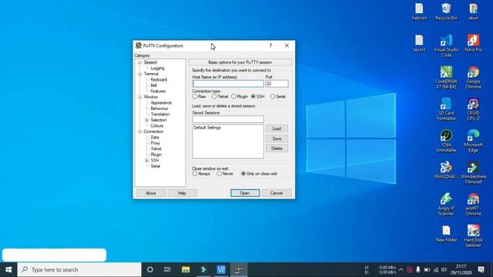Open the Colours category
This screenshot has width=493, height=277.
(156, 125)
